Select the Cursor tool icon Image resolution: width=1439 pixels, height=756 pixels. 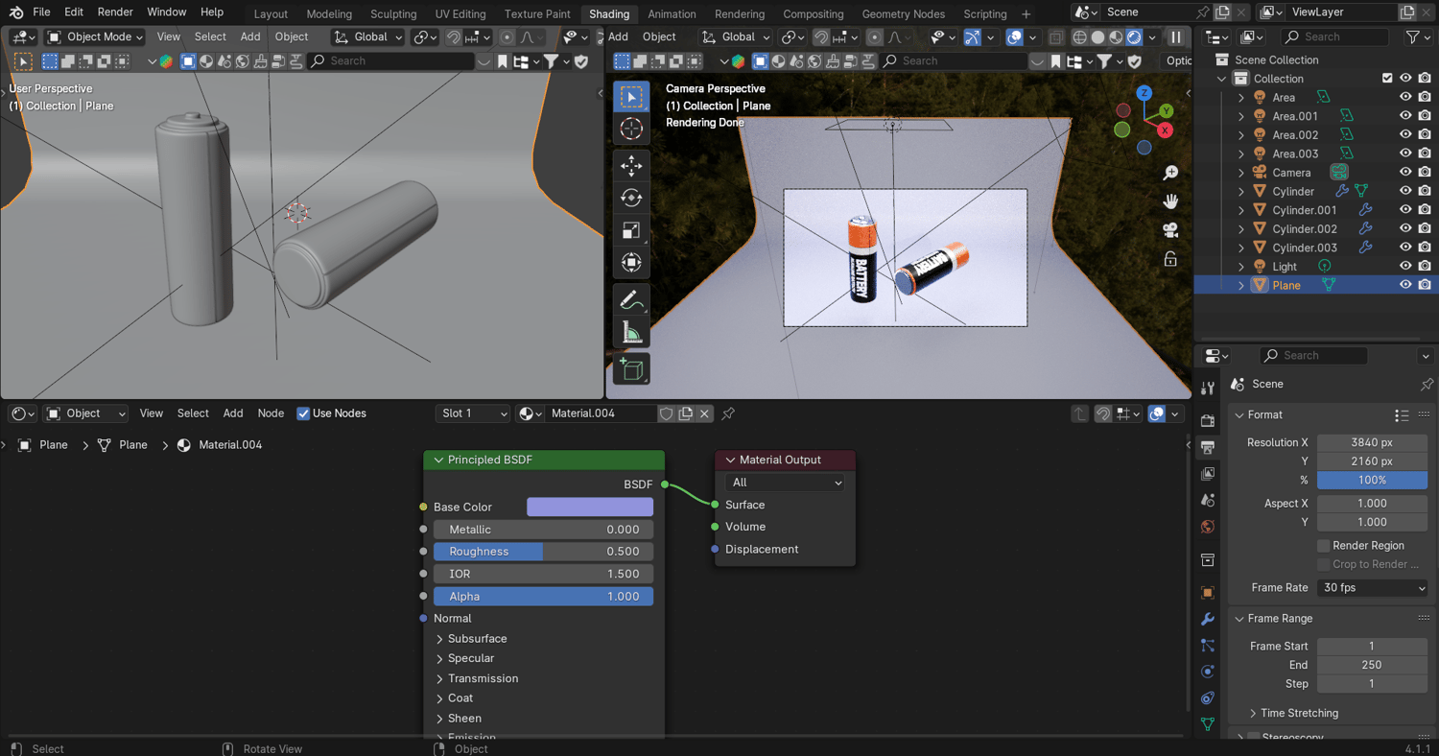pos(631,129)
